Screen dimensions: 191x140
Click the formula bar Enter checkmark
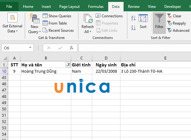tap(60, 48)
